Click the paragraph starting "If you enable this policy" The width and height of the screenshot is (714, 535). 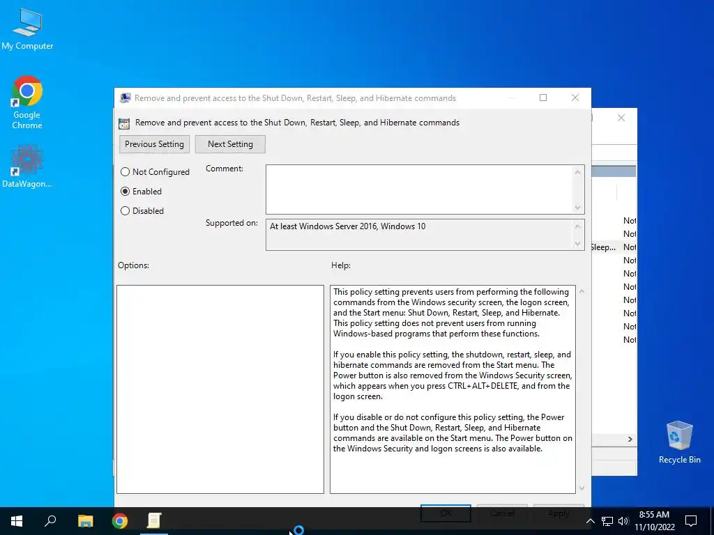click(452, 375)
